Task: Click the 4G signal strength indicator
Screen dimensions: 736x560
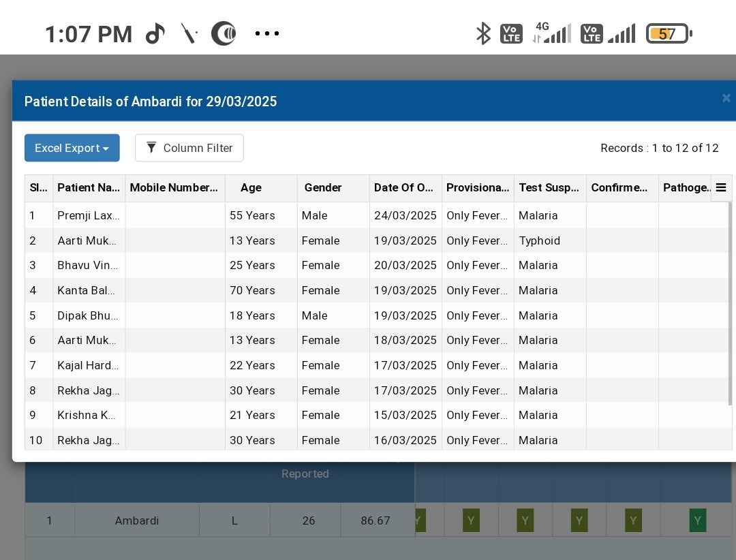Action: click(553, 31)
